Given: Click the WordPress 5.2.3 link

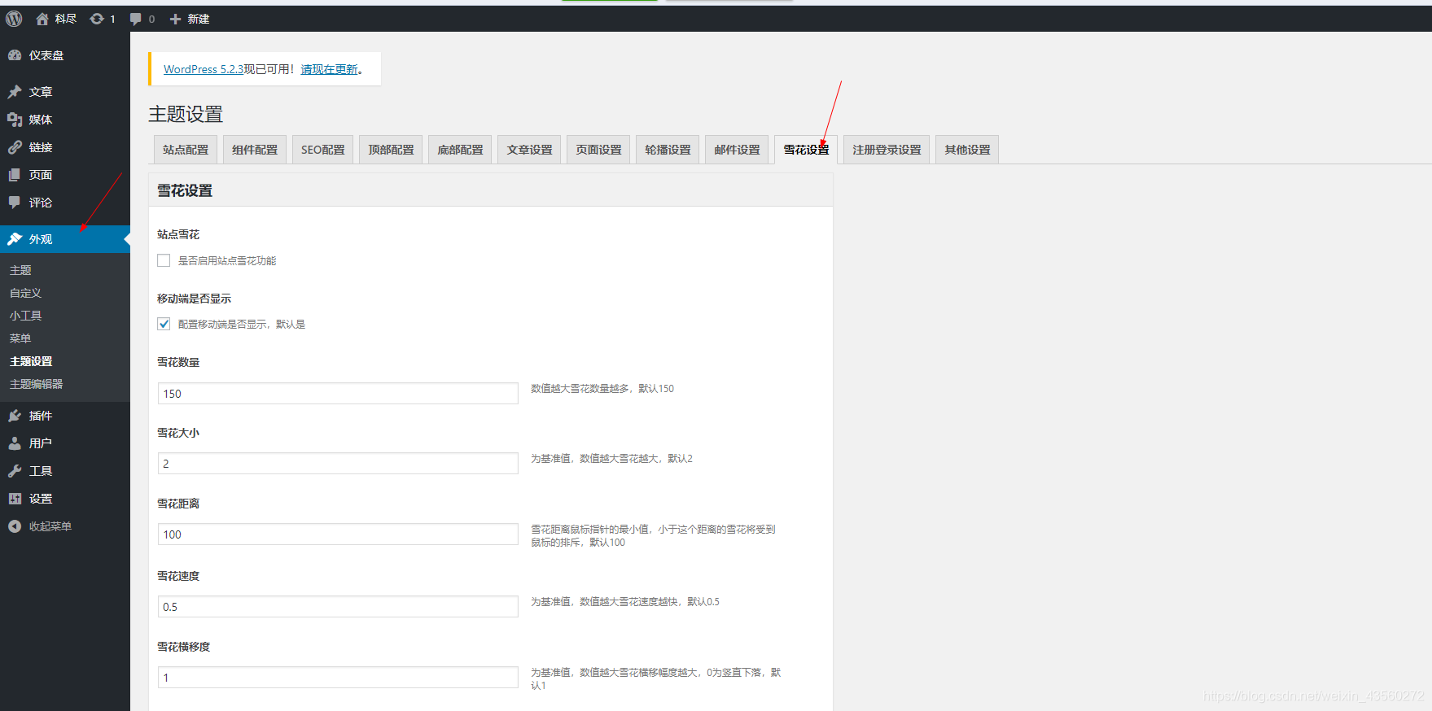Looking at the screenshot, I should click(204, 69).
